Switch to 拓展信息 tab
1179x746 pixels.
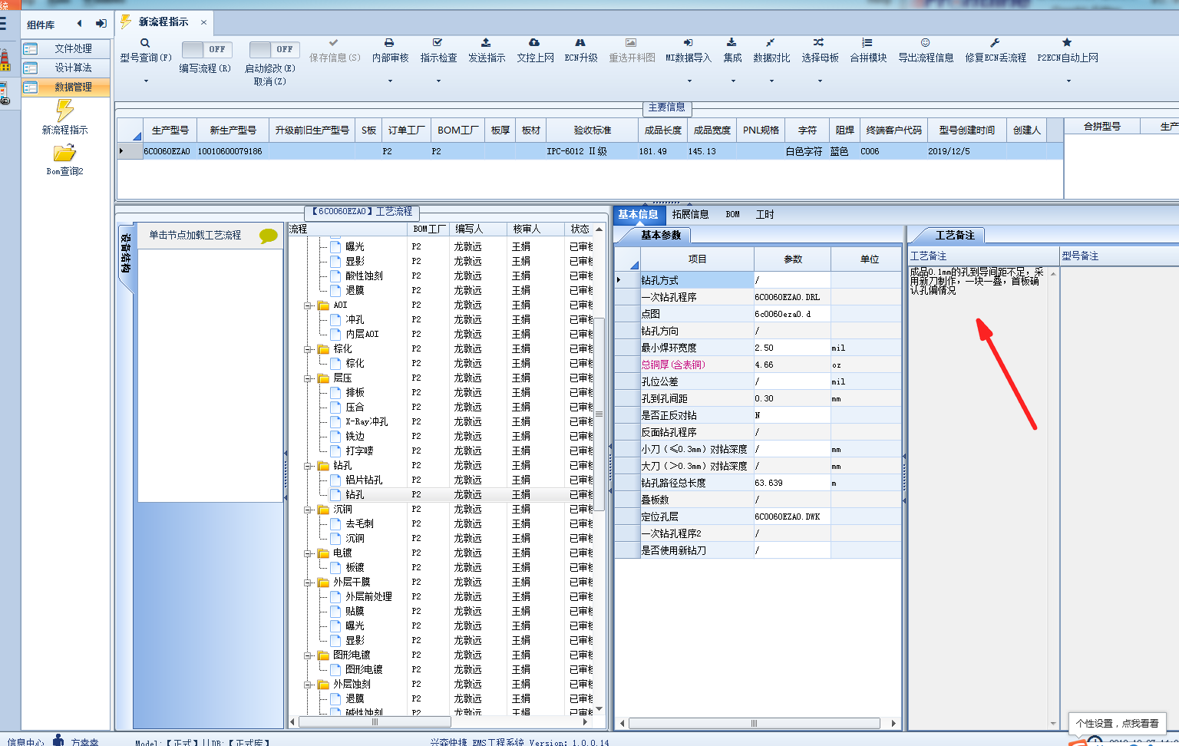(690, 214)
